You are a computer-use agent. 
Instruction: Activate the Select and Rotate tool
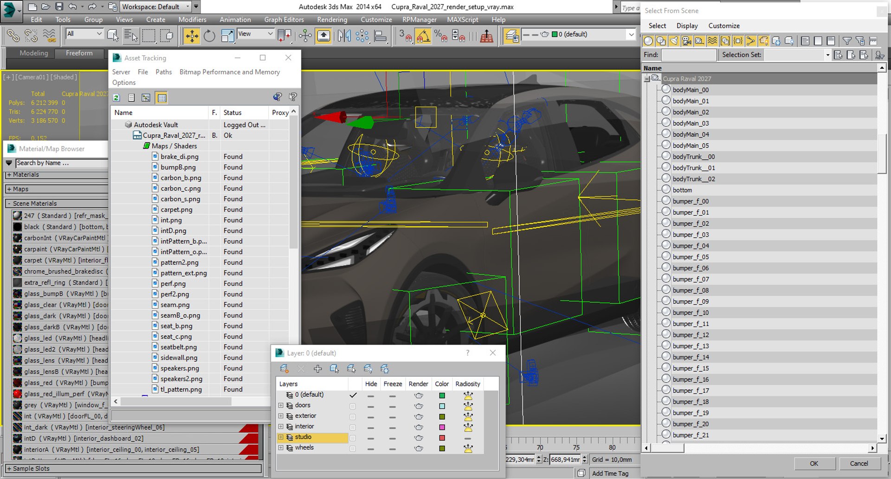click(x=209, y=36)
